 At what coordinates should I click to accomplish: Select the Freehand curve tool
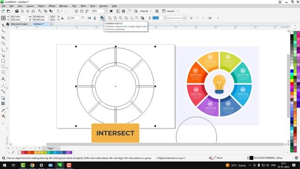(3, 50)
